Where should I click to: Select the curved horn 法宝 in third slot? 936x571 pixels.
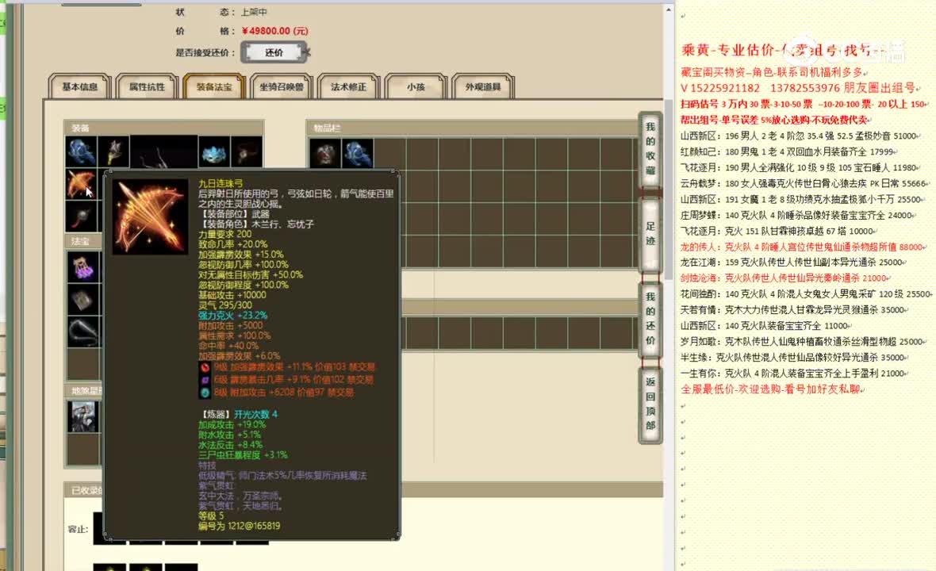tap(82, 332)
